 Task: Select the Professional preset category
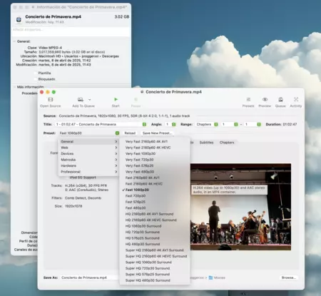click(x=88, y=172)
